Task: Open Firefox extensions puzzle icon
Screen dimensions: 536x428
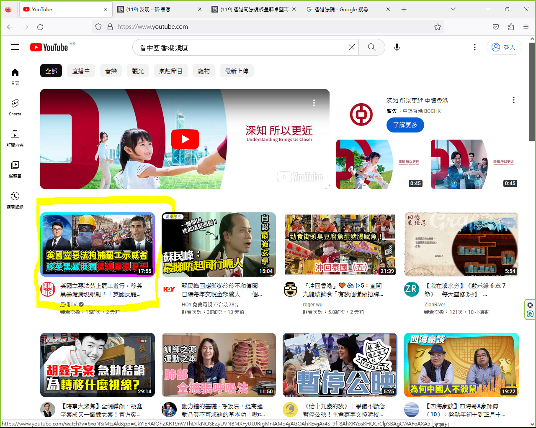Action: (x=511, y=27)
